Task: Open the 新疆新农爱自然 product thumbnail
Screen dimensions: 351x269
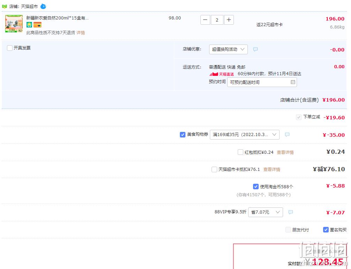Action: [14, 24]
